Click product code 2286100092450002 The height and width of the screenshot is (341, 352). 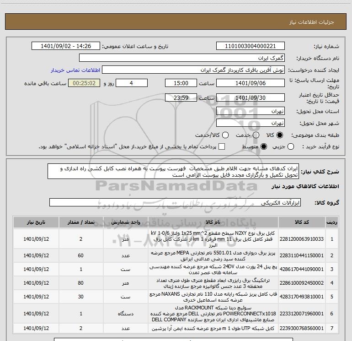[302, 283]
